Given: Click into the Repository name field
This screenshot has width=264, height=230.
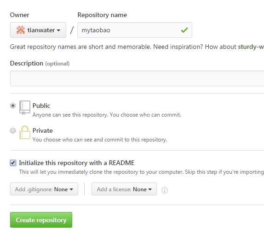Looking at the screenshot, I should point(135,30).
